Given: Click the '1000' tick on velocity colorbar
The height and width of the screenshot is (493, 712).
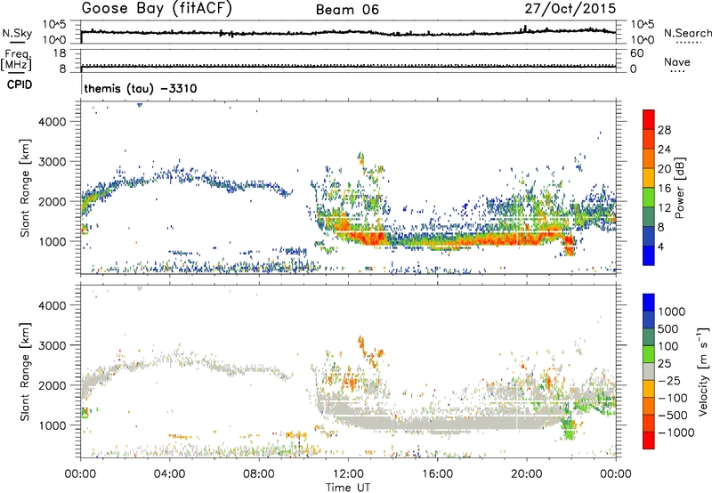Looking at the screenshot, I should click(671, 311).
